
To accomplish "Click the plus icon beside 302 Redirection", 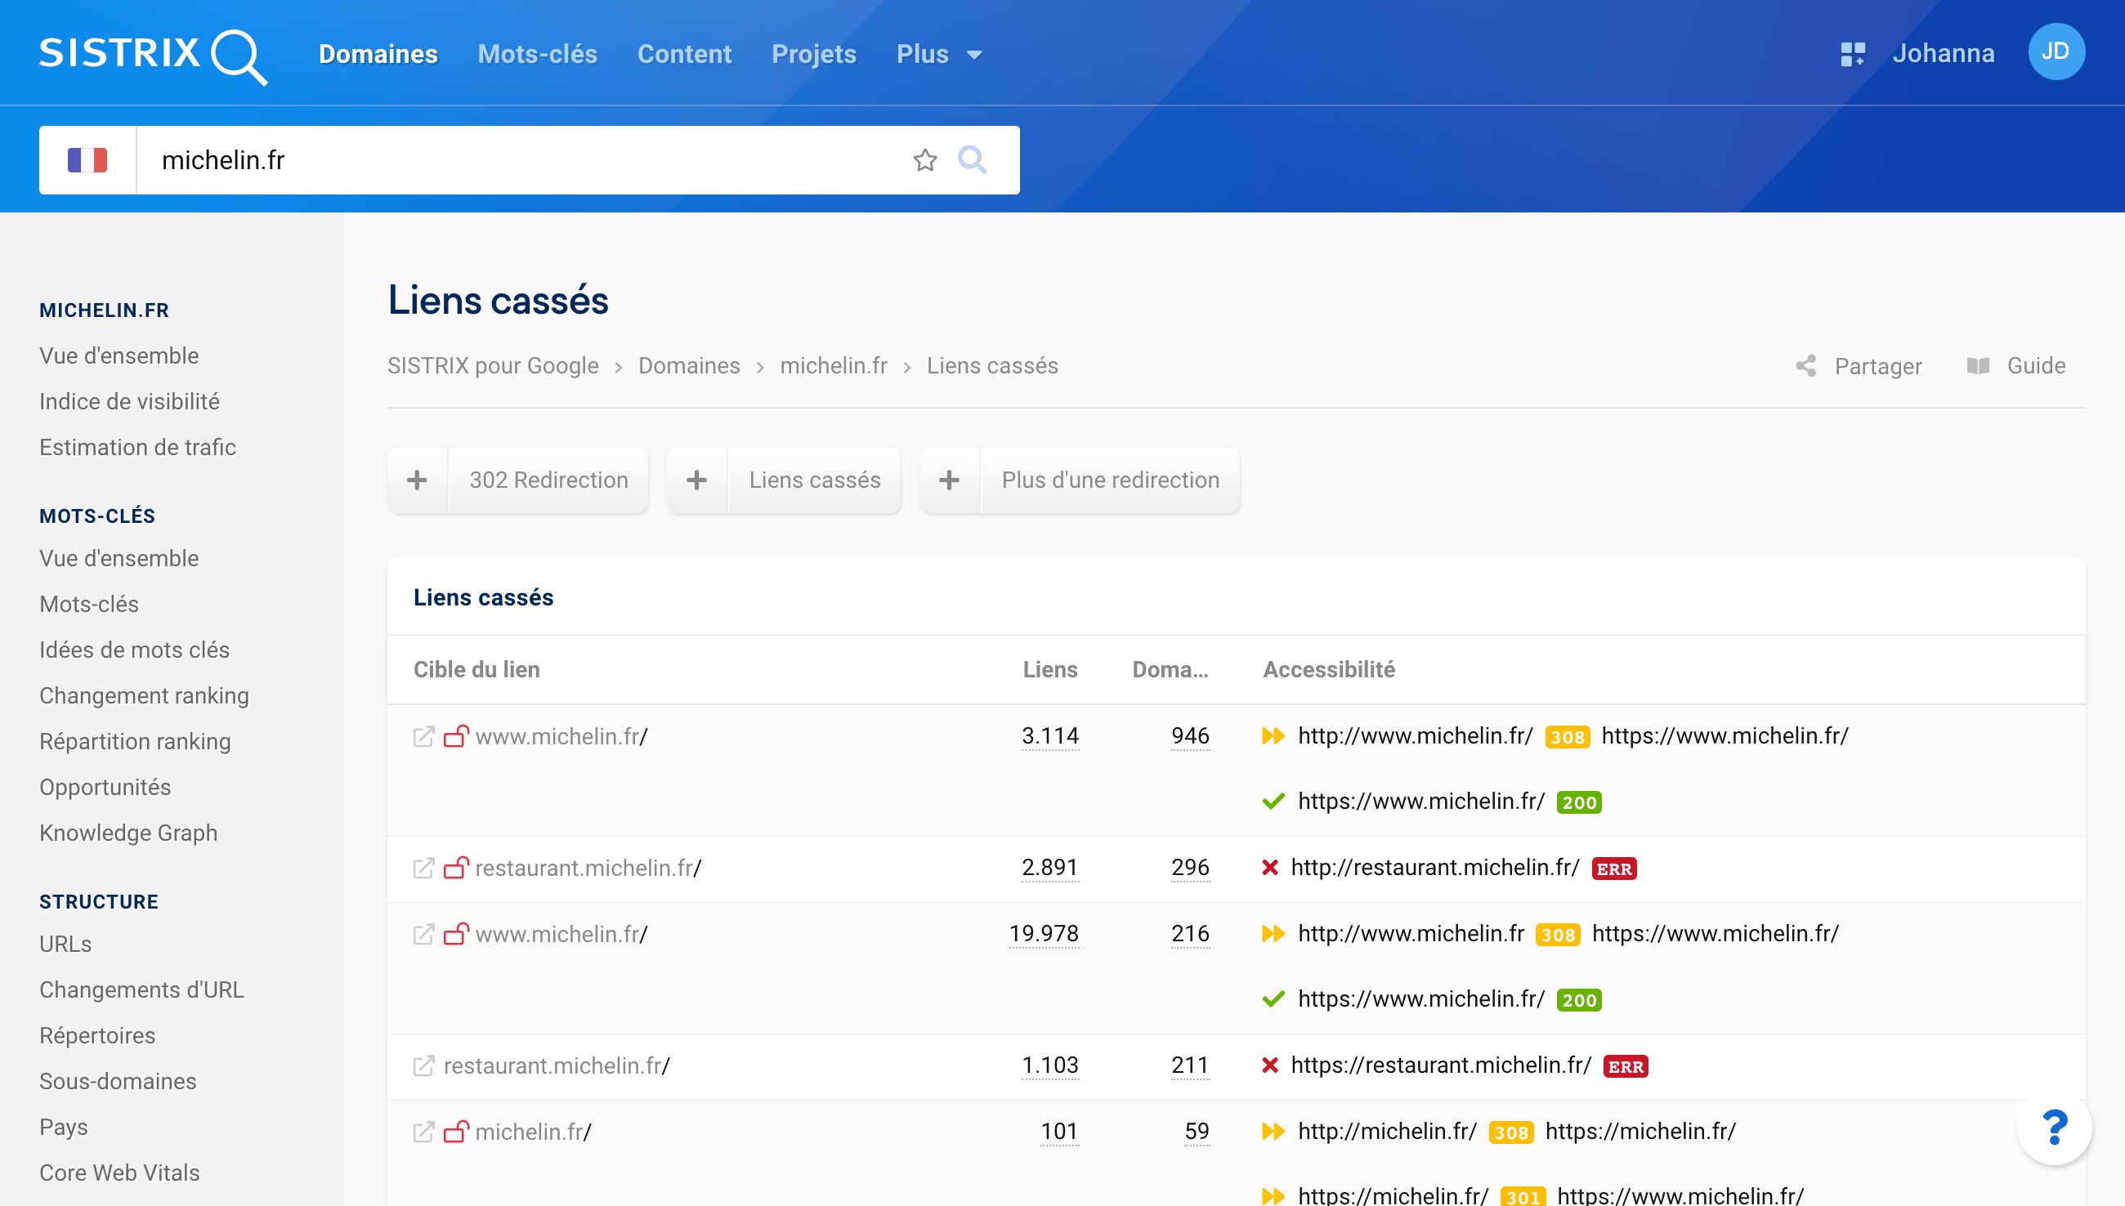I will tap(418, 480).
